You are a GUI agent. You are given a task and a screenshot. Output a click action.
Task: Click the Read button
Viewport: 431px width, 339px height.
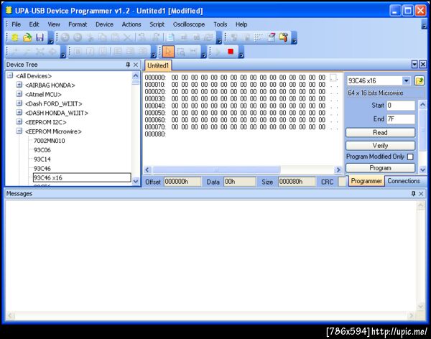380,133
